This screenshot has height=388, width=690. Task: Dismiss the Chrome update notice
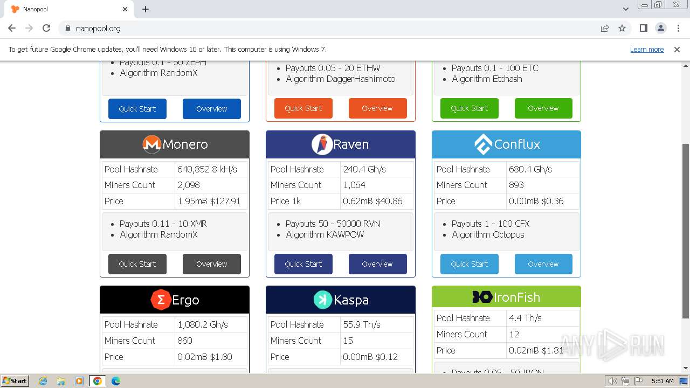[x=677, y=49]
